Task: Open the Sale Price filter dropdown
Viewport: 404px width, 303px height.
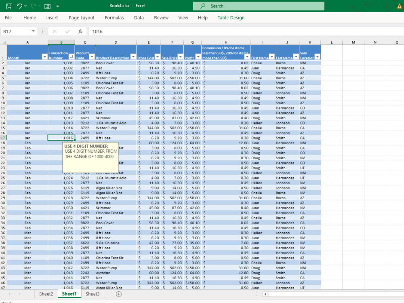Action: [180, 57]
